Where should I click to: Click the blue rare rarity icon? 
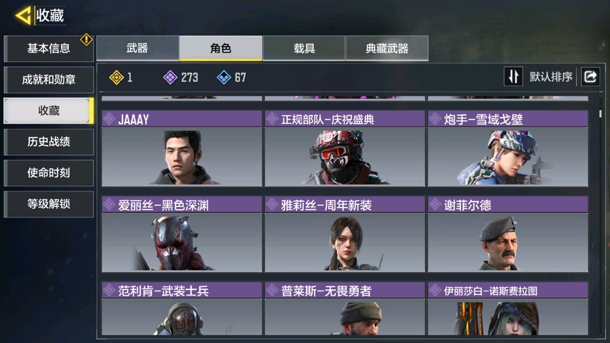click(x=224, y=77)
